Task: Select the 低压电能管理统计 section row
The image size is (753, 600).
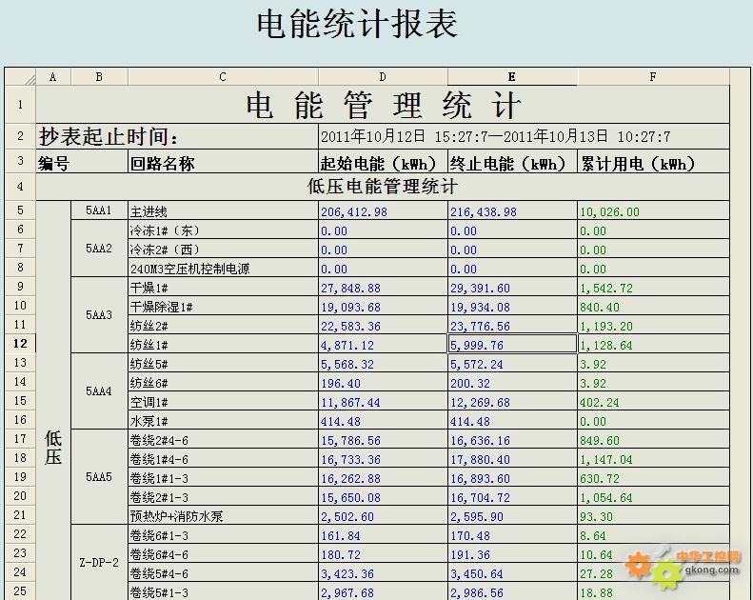Action: tap(383, 187)
